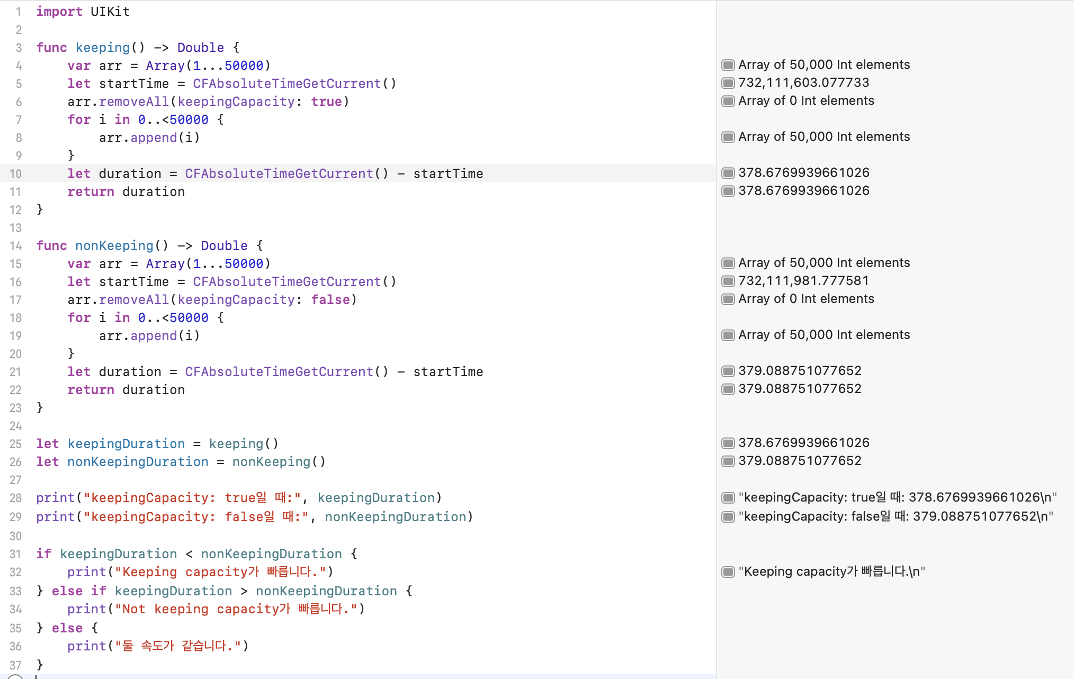
Task: Click the removeAll method on line 17
Action: 133,300
